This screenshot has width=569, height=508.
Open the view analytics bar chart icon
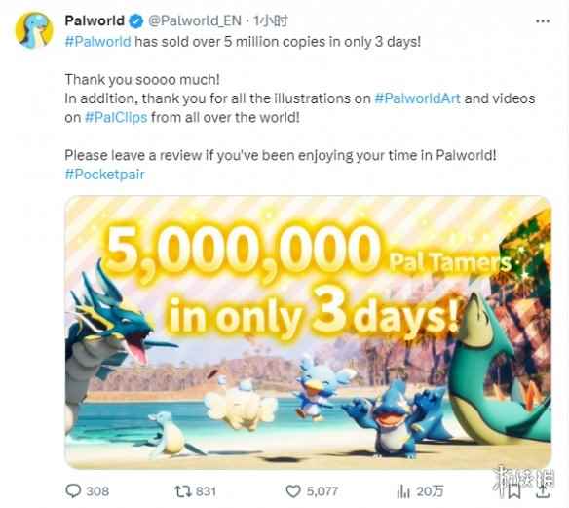tap(403, 491)
